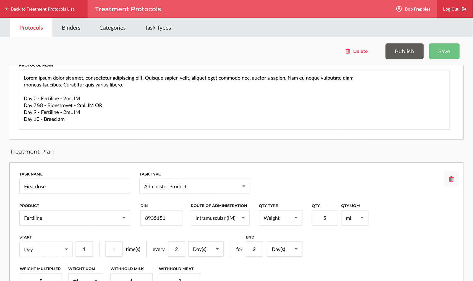The width and height of the screenshot is (473, 281).
Task: Click the back arrow to Treatment Protocols List
Action: [x=7, y=9]
